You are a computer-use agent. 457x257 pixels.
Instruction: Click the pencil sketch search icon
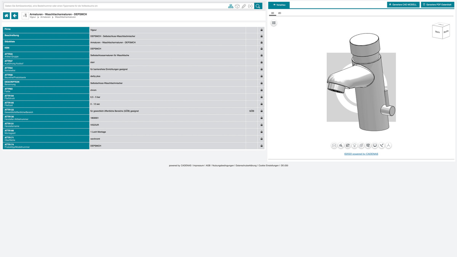pos(244,6)
